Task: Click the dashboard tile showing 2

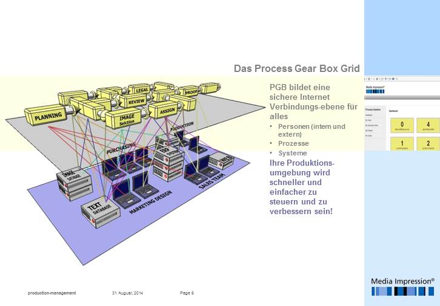Action: (428, 143)
